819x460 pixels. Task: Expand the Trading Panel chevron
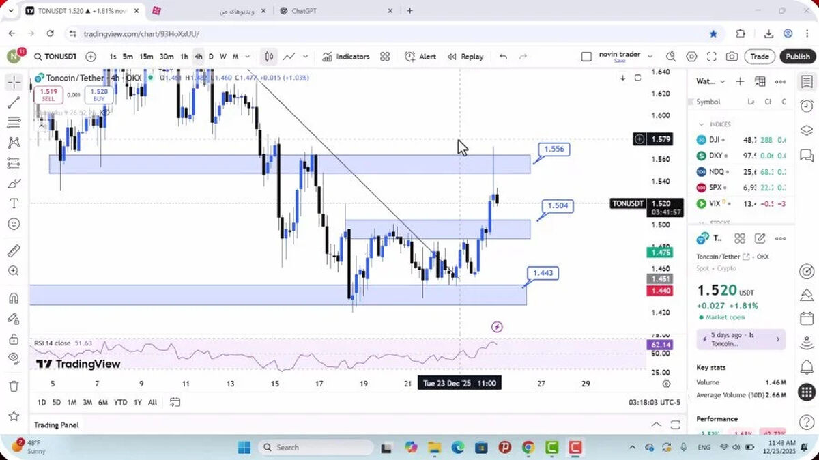tap(657, 425)
